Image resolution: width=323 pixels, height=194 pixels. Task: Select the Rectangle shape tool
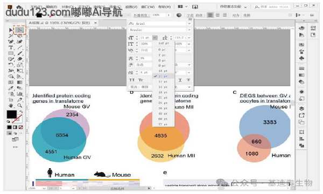click(x=11, y=53)
